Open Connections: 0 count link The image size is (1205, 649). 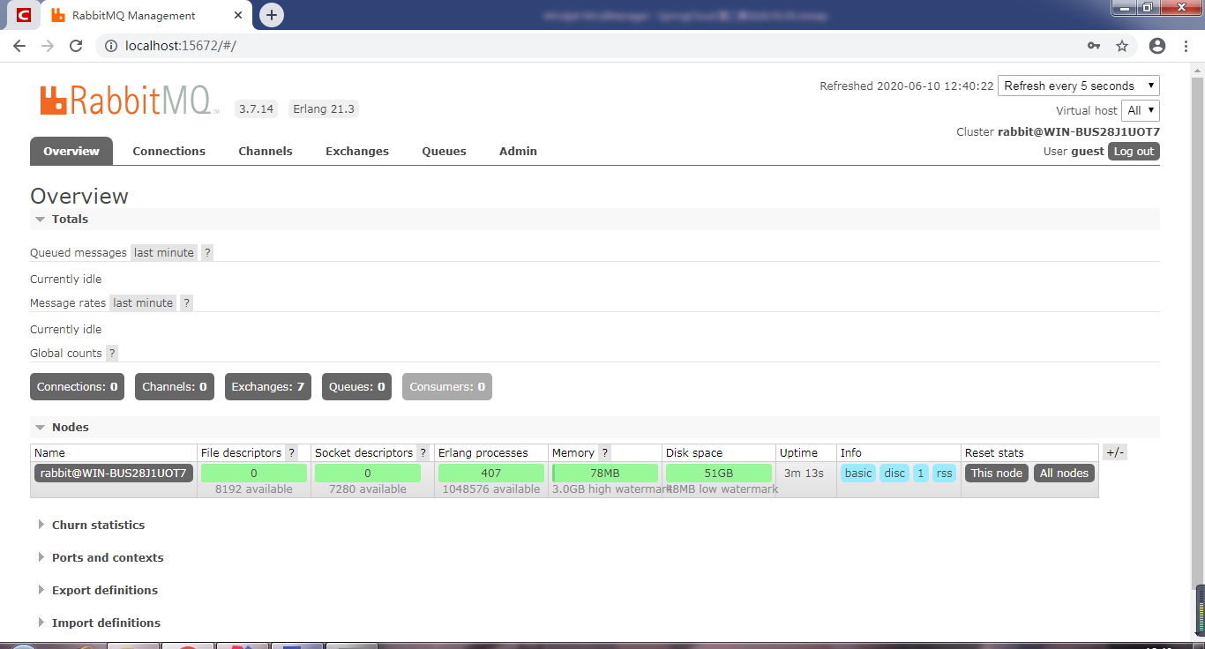(78, 386)
